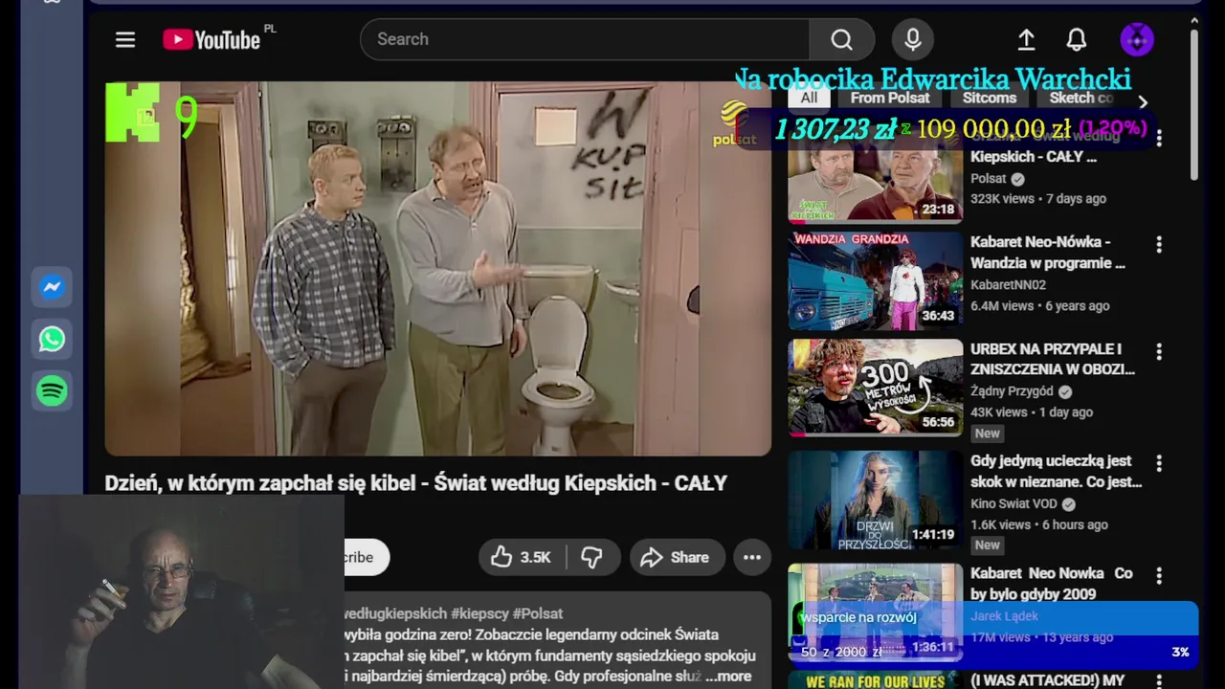Select the Sketch comedy filter chip
1225x689 pixels.
point(1081,98)
